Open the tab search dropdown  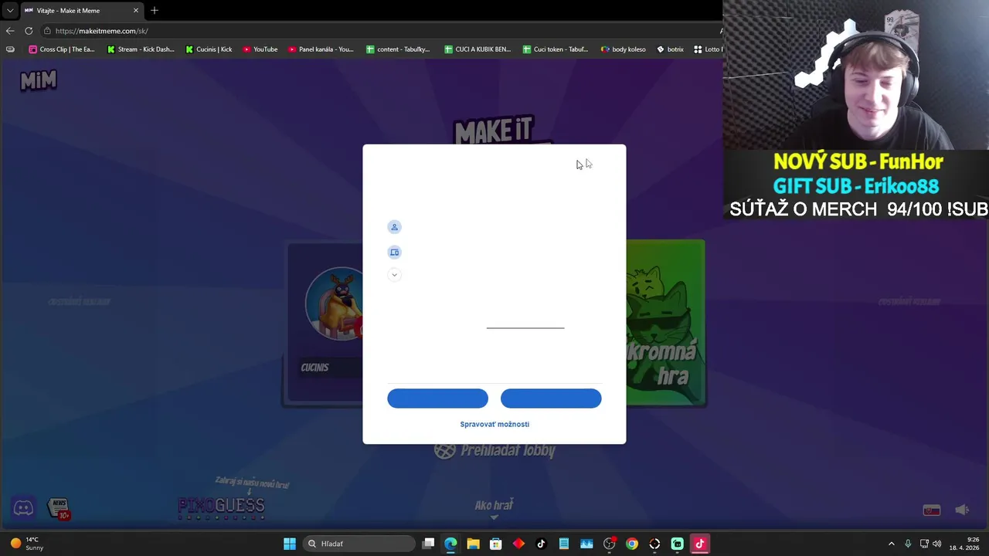pos(9,11)
